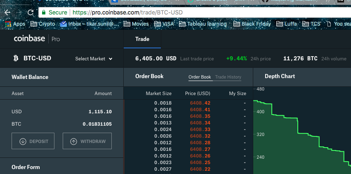This screenshot has height=174, width=351.
Task: Click the last trade price 6,405.00 USD
Action: [156, 59]
